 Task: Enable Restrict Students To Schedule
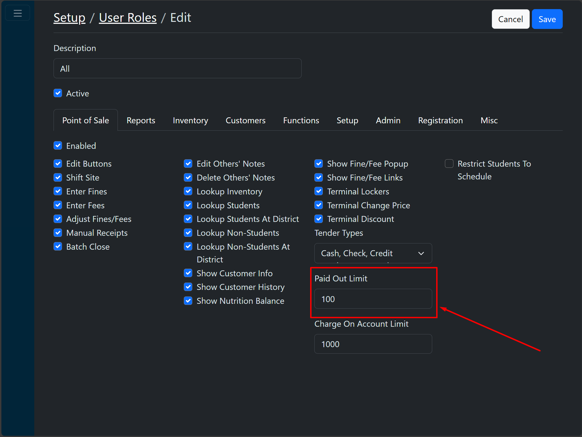449,164
